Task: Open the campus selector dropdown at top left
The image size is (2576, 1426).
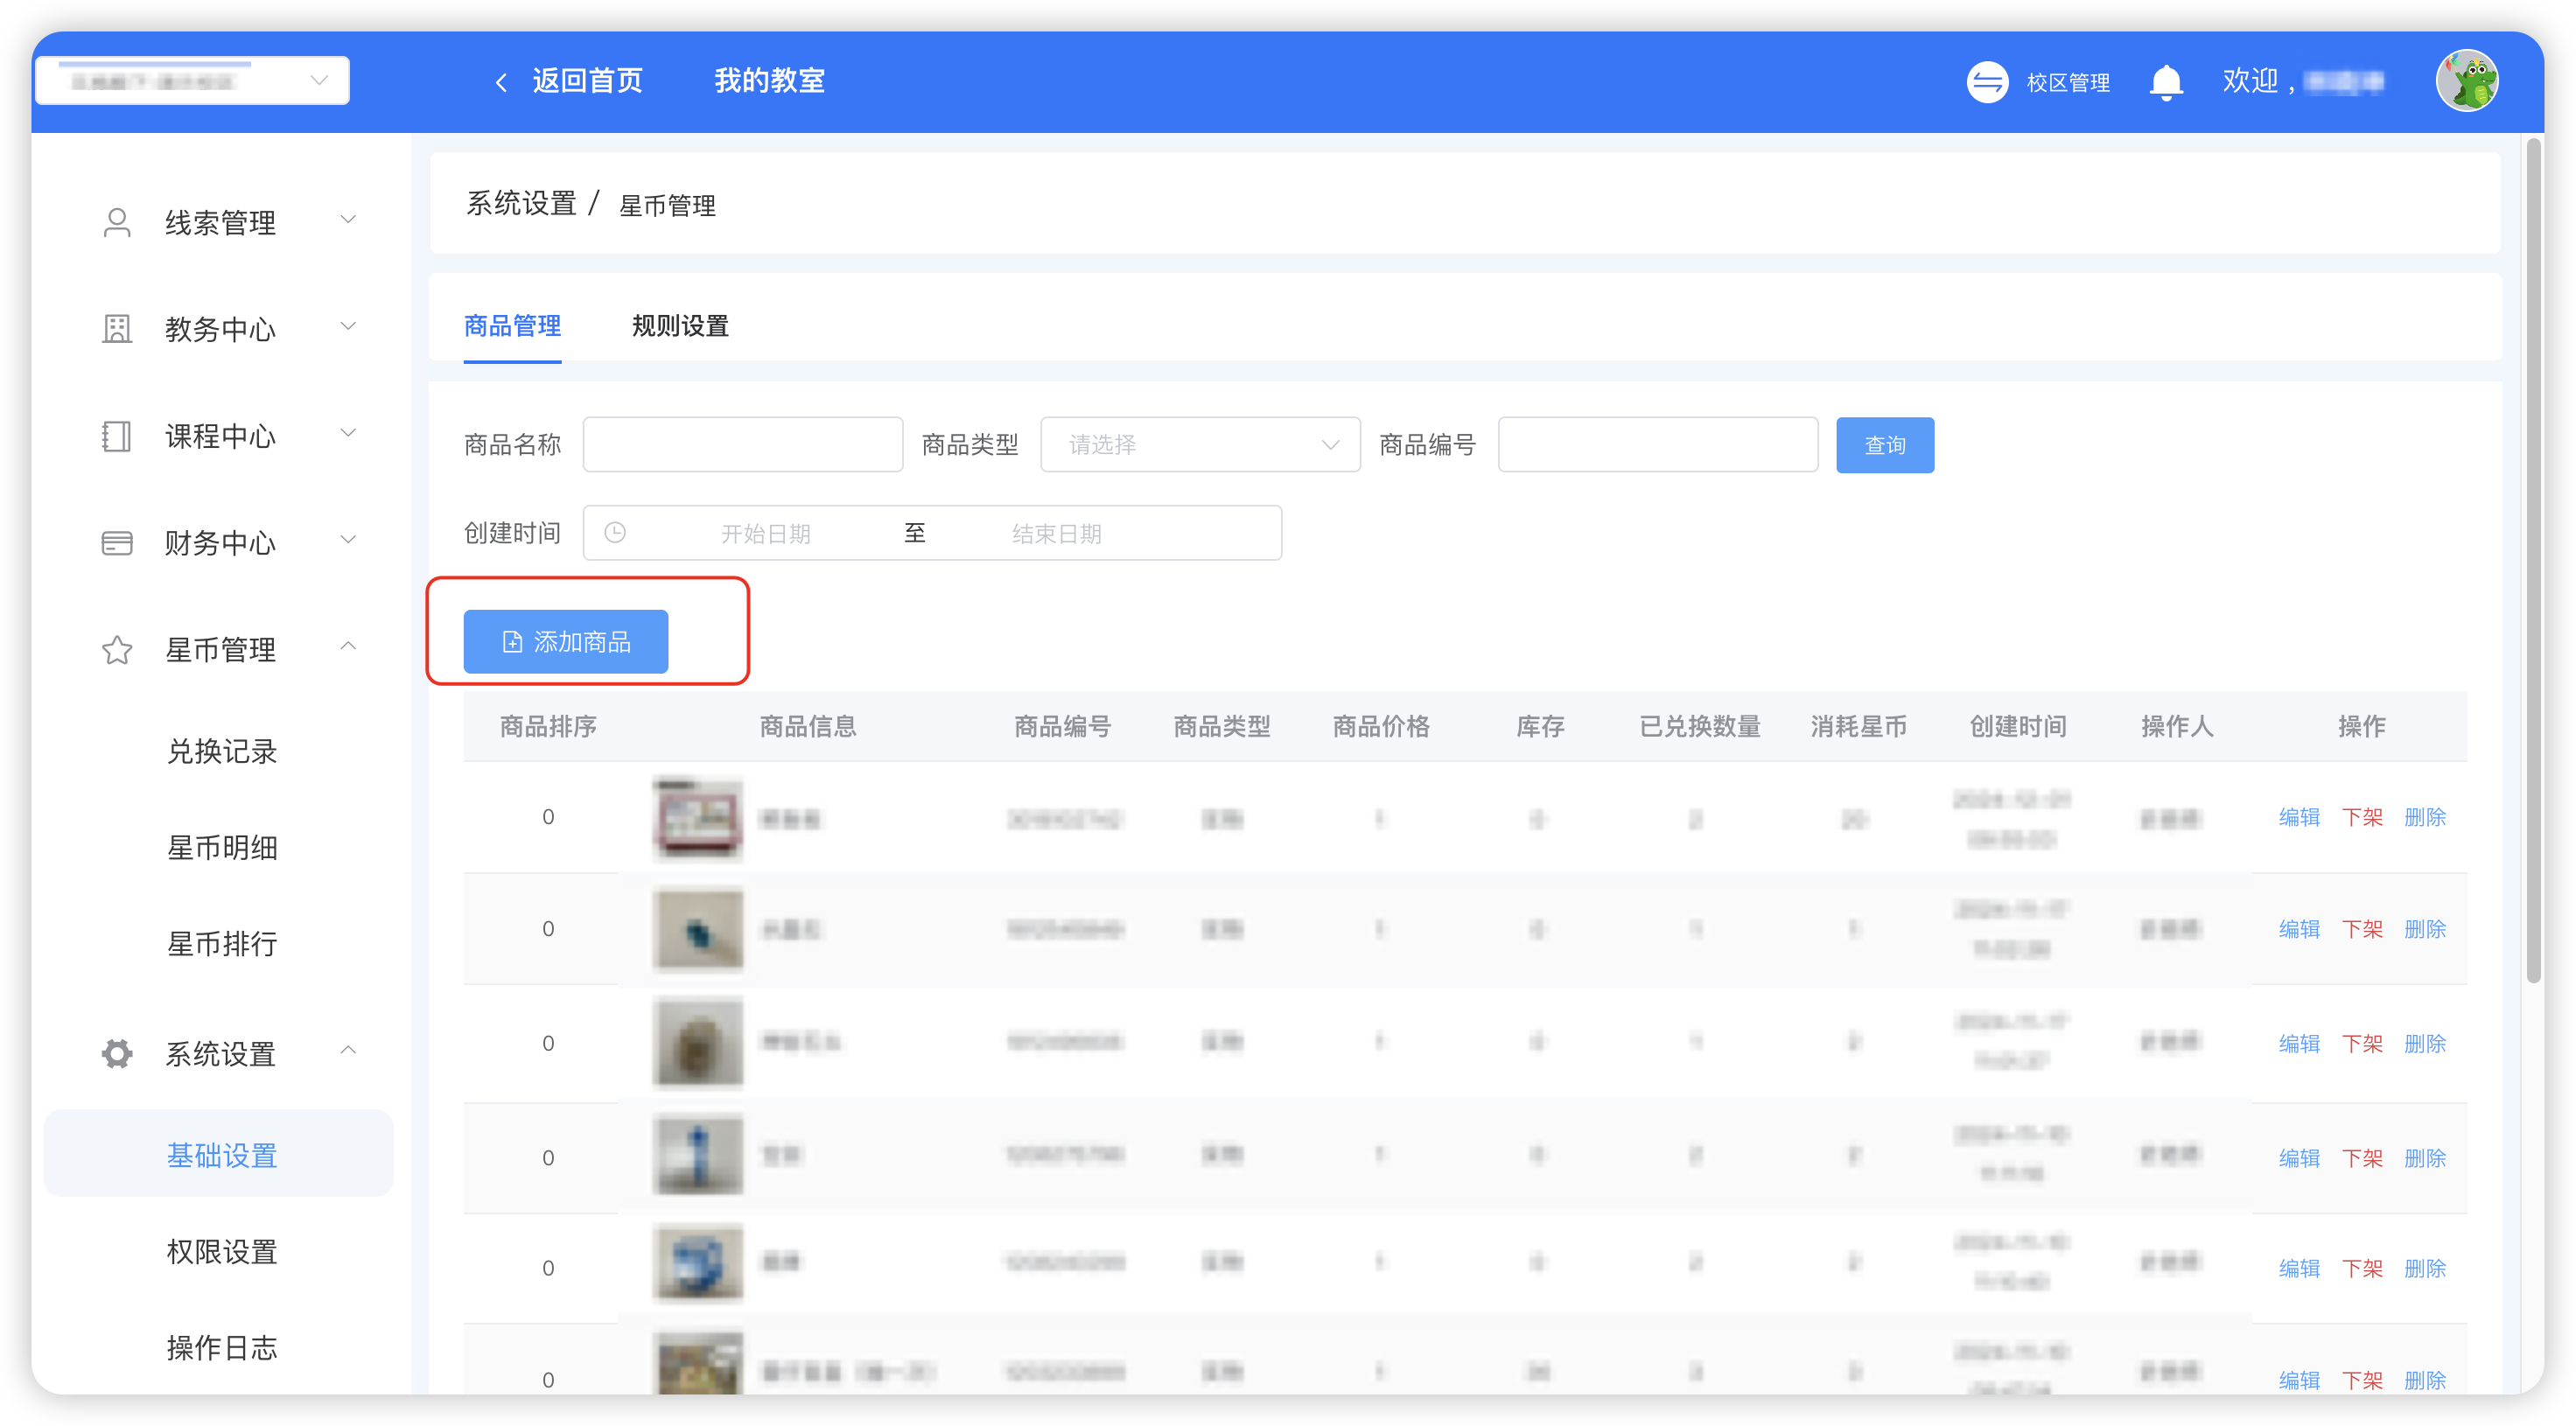Action: [192, 80]
